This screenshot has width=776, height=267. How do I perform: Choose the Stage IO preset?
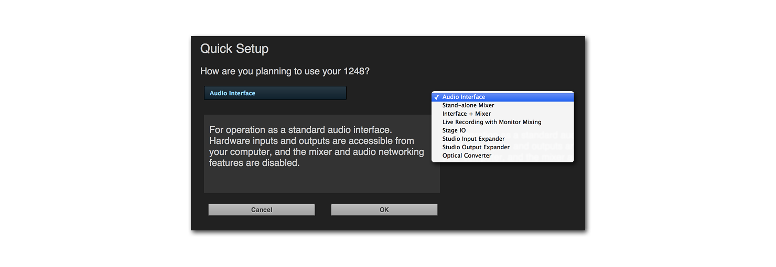454,130
